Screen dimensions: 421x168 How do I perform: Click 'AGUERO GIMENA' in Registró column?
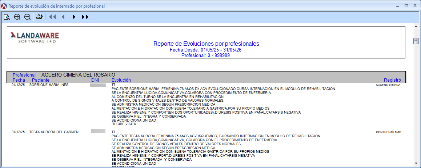click(388, 85)
